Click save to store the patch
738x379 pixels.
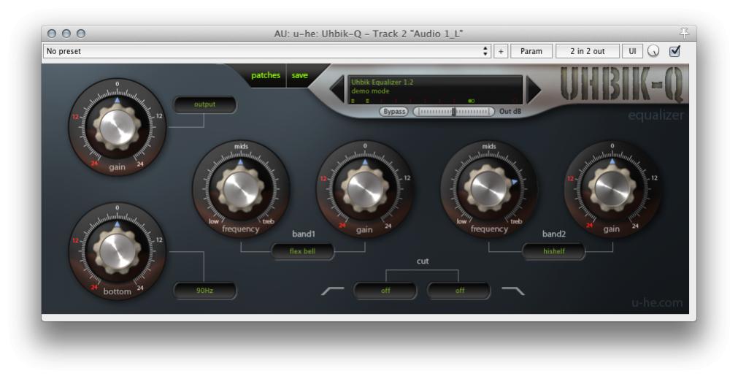pos(300,75)
